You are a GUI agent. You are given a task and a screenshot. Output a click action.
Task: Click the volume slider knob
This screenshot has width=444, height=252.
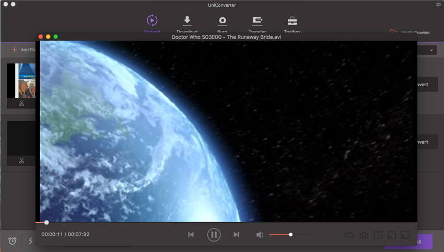[290, 235]
